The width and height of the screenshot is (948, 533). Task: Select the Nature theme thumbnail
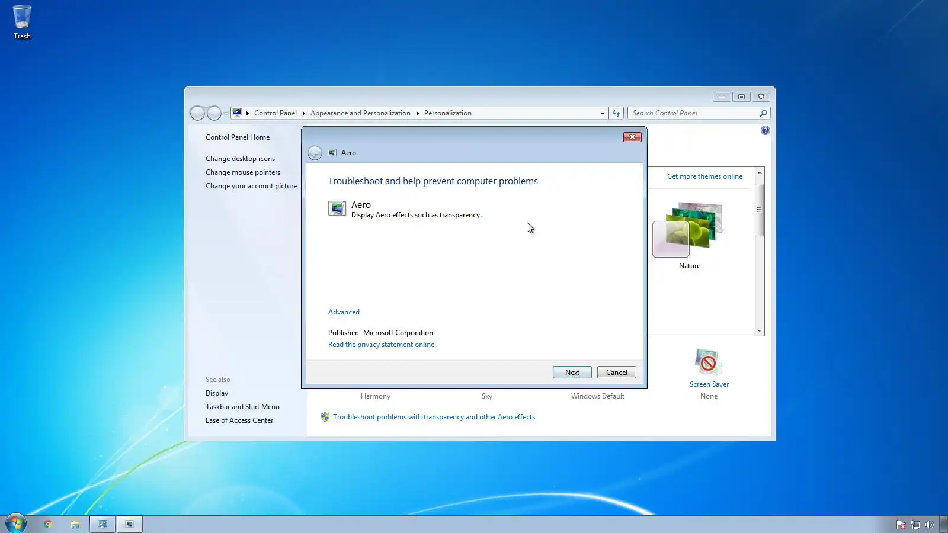689,230
